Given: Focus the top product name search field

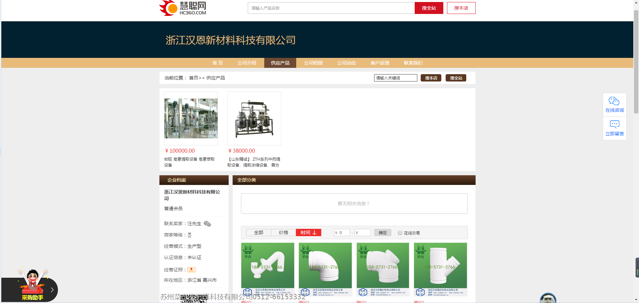Looking at the screenshot, I should [x=331, y=8].
